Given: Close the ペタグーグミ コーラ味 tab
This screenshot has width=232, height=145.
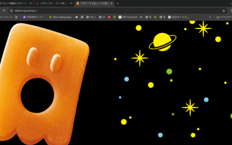Looking at the screenshot, I should point(71,4).
